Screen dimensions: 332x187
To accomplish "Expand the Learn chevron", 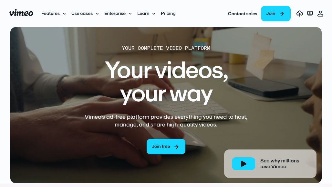I will 154,14.
